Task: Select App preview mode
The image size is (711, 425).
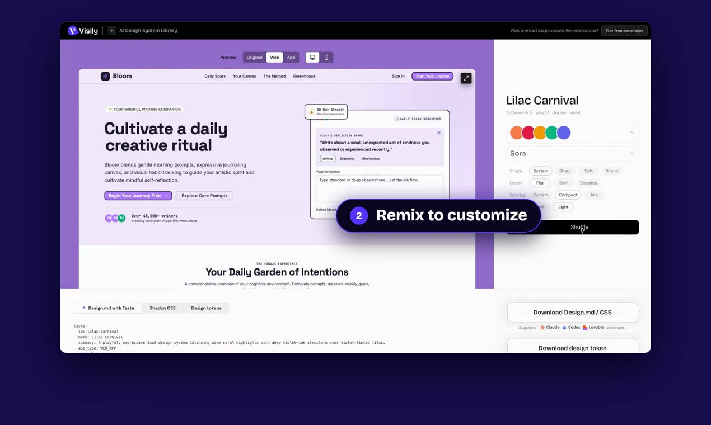Action: [x=291, y=58]
